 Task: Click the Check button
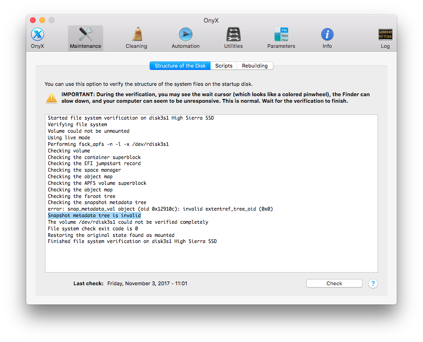pyautogui.click(x=334, y=283)
